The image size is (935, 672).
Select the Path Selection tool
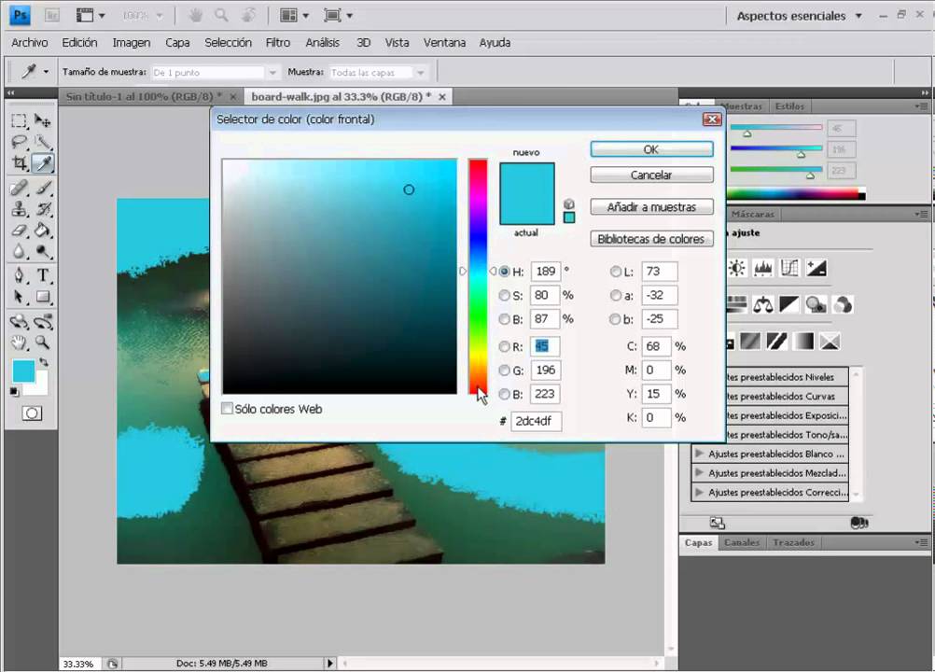[19, 297]
